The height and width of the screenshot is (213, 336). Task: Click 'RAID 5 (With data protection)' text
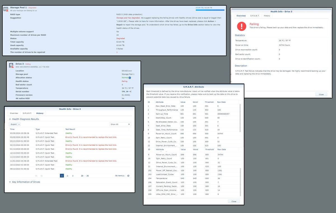[x=129, y=14]
